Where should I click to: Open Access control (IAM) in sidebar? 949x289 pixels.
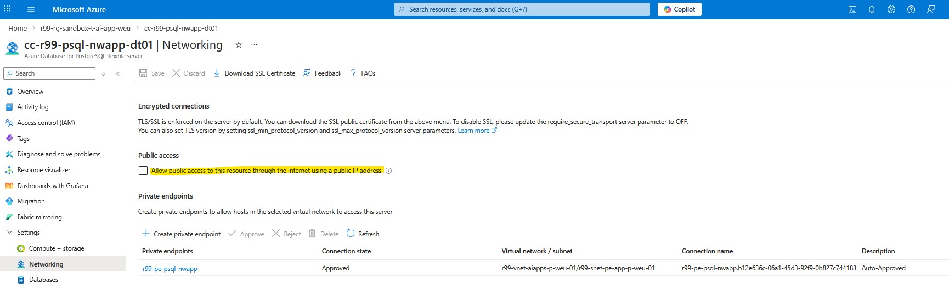46,123
